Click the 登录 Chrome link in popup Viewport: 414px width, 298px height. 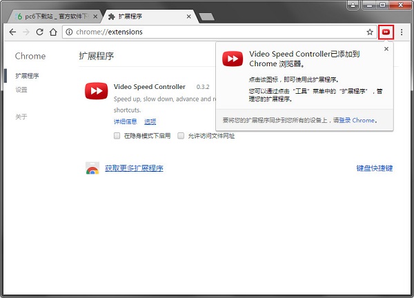click(357, 120)
